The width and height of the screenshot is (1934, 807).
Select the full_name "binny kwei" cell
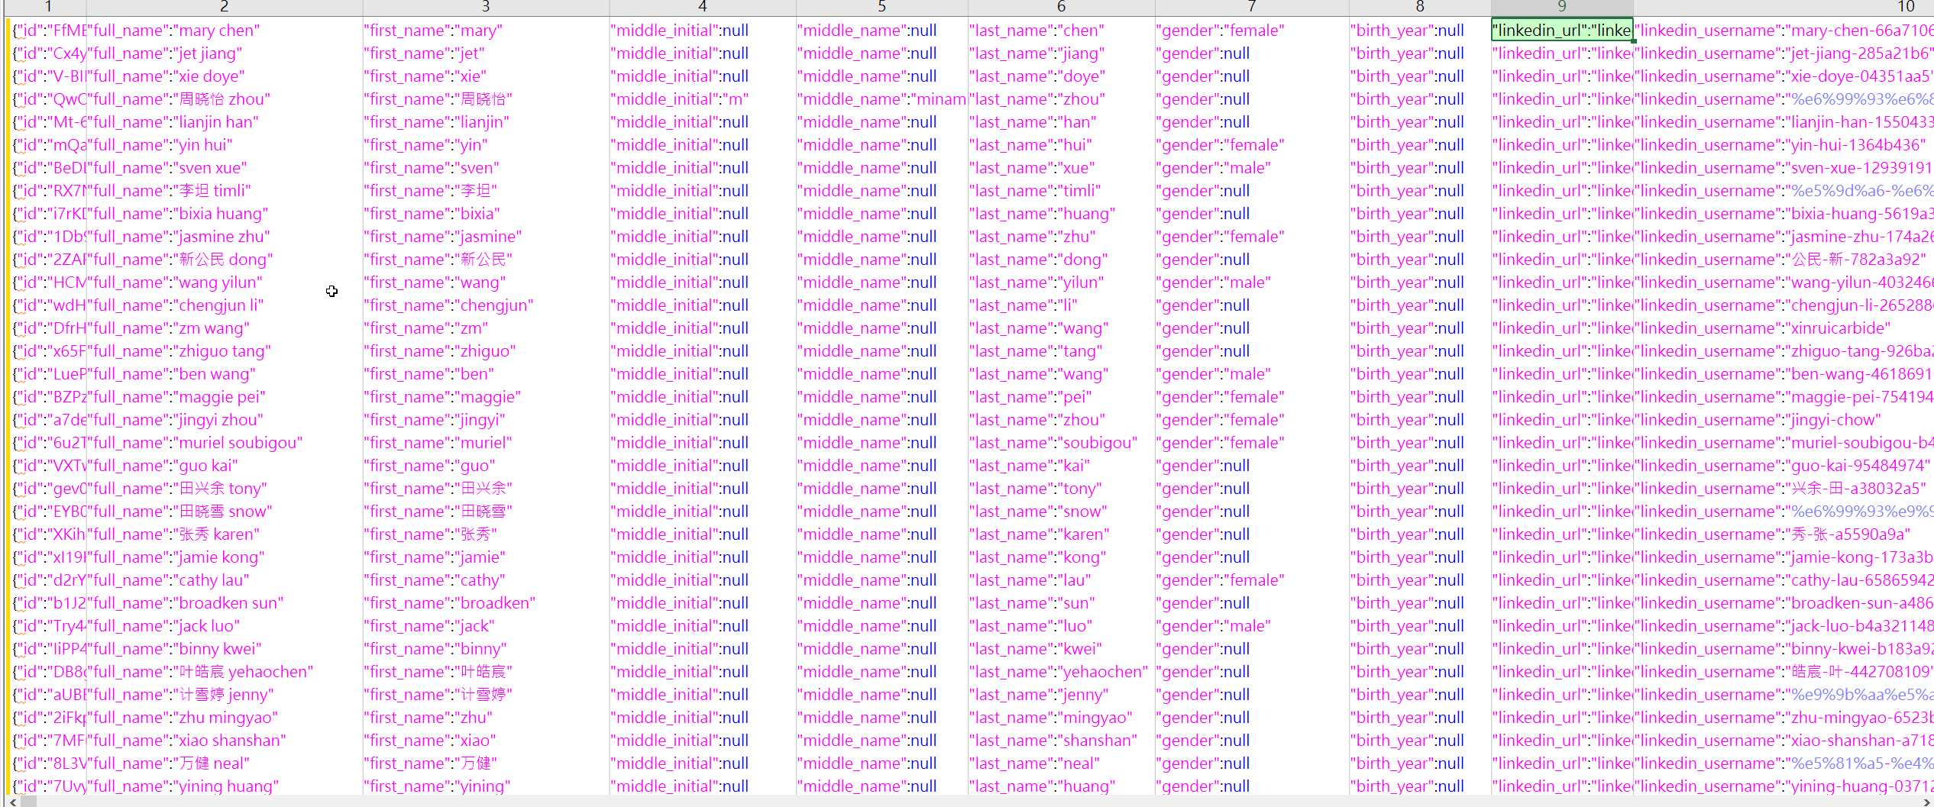pyautogui.click(x=225, y=649)
